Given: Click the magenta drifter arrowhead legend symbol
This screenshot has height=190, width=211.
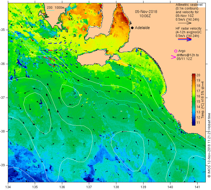Looking at the screenshot, I should pyautogui.click(x=173, y=57).
